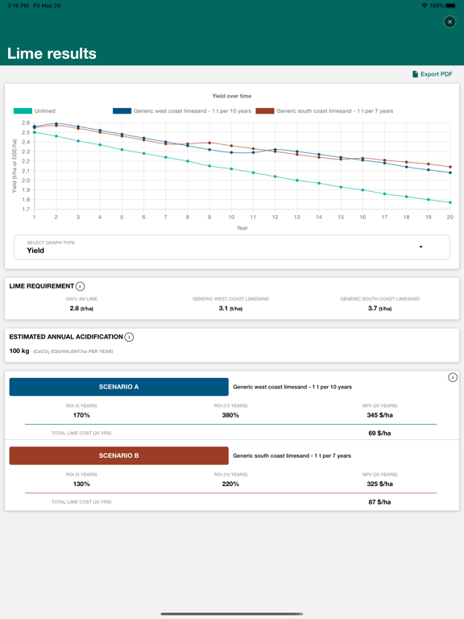
Task: Tap the Wi-Fi status icon
Action: (x=425, y=6)
